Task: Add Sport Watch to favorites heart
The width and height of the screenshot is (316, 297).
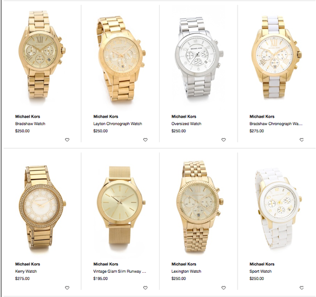Action: 301,288
